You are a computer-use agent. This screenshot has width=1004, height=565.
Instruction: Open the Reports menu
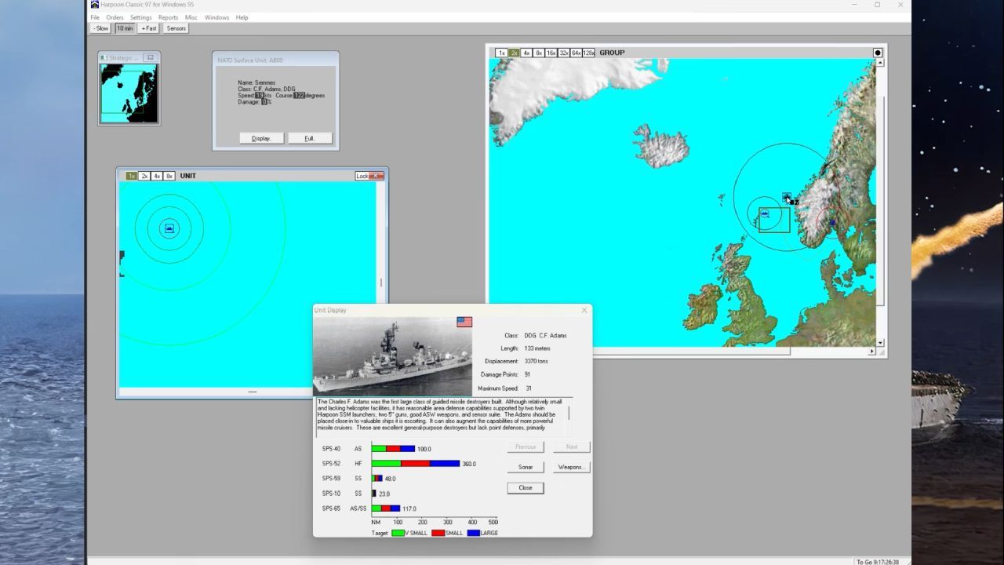pyautogui.click(x=168, y=17)
